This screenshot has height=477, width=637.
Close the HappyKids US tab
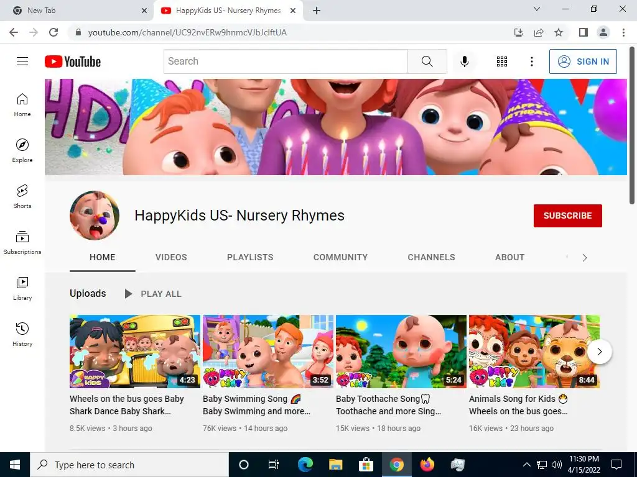(x=292, y=11)
